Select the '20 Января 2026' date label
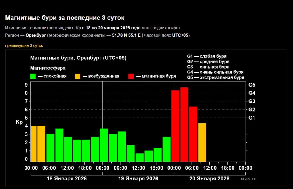 coord(209,179)
